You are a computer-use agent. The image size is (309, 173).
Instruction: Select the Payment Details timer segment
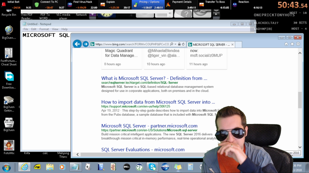coord(181,5)
